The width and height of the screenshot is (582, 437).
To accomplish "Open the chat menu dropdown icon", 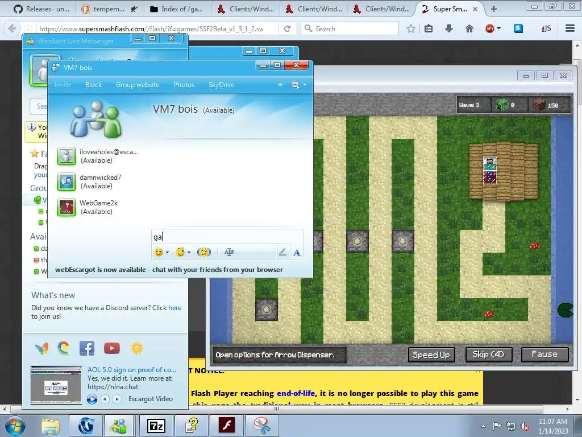I will (299, 85).
